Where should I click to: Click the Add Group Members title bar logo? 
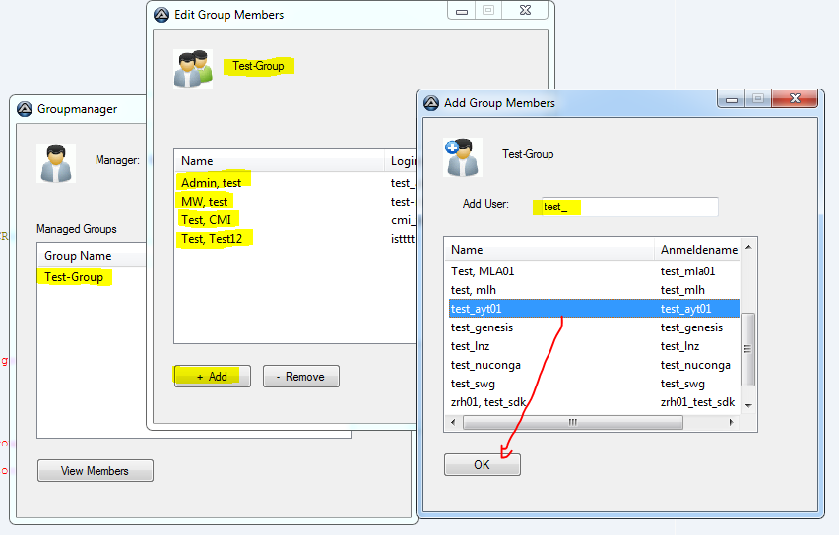[x=430, y=103]
